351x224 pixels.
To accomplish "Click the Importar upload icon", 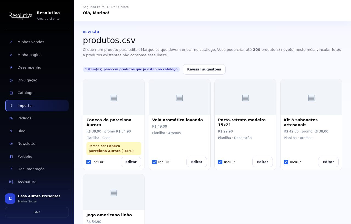I will [x=11, y=106].
